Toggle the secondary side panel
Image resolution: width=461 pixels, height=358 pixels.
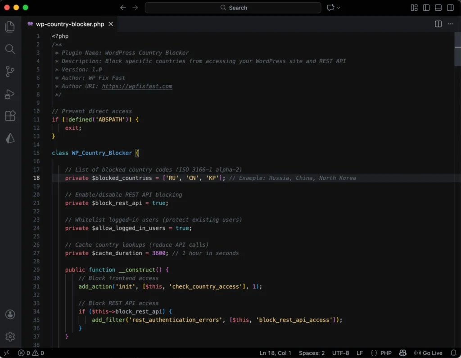(x=450, y=8)
